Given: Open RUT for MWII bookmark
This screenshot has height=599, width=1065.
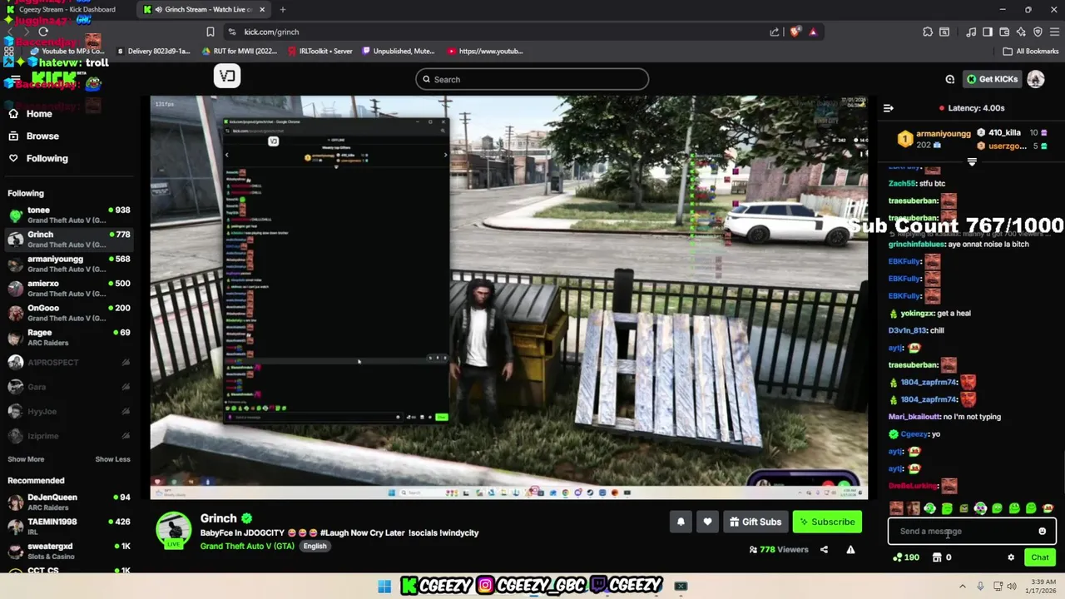Looking at the screenshot, I should coord(240,51).
